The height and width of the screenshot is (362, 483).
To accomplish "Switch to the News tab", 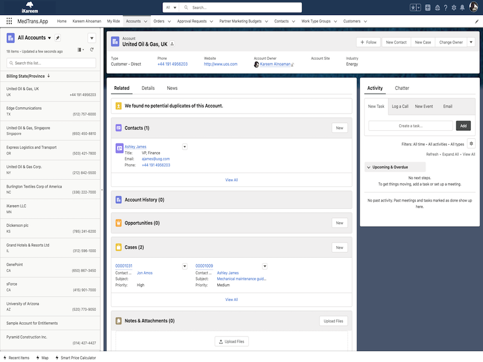I will [x=172, y=88].
